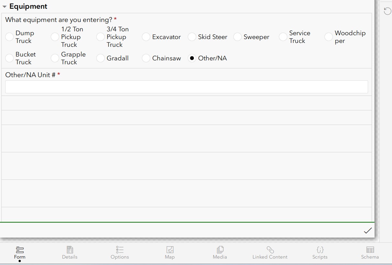Open the Options list icon
This screenshot has width=392, height=265.
[x=120, y=250]
